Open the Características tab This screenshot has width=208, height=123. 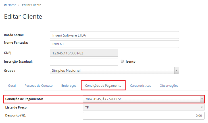pyautogui.click(x=140, y=86)
